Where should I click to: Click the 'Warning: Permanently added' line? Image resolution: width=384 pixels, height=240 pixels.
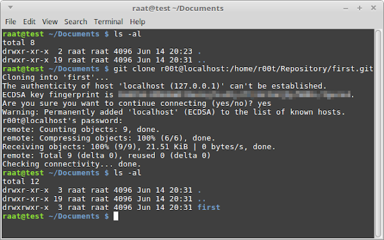[x=173, y=112]
